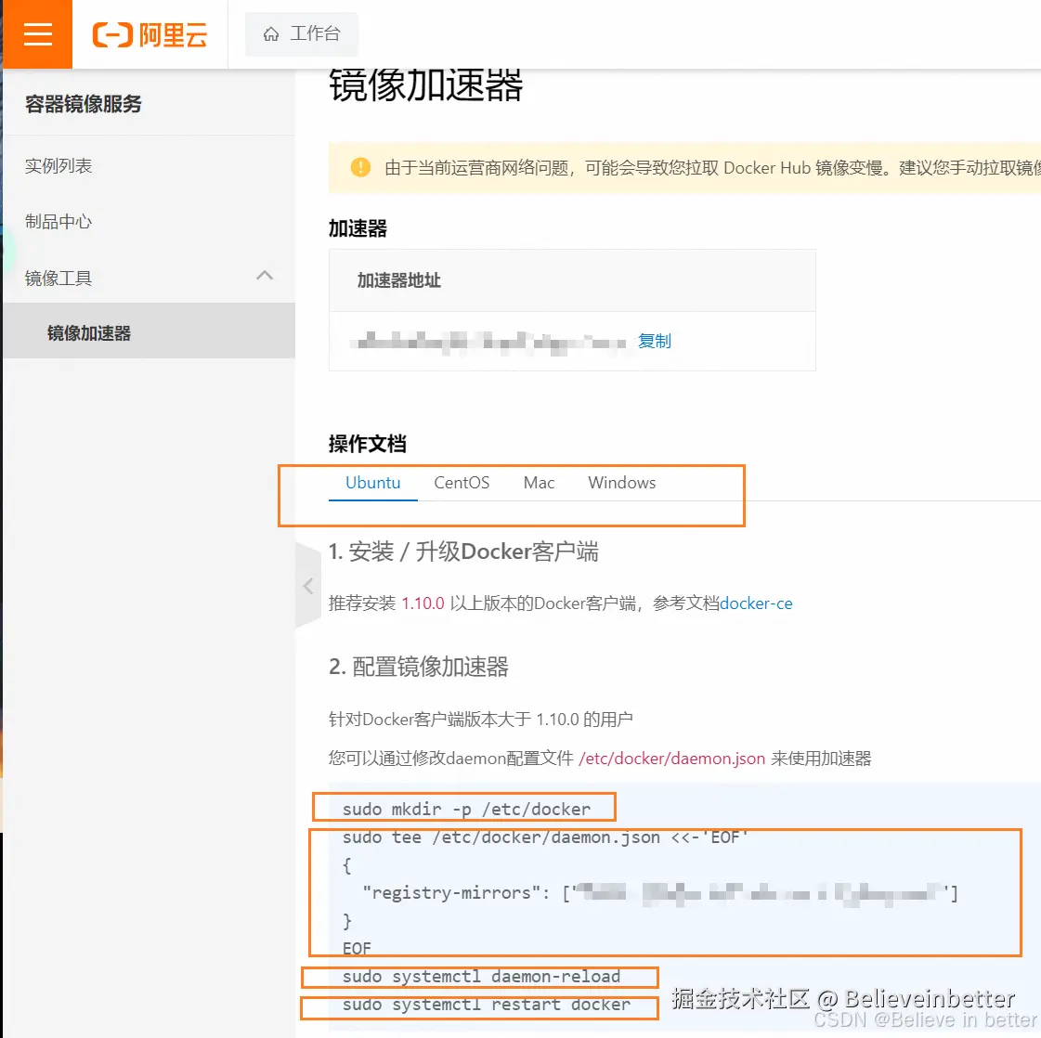Screen dimensions: 1041x1038
Task: Open the 工作台 home button
Action: (x=302, y=33)
